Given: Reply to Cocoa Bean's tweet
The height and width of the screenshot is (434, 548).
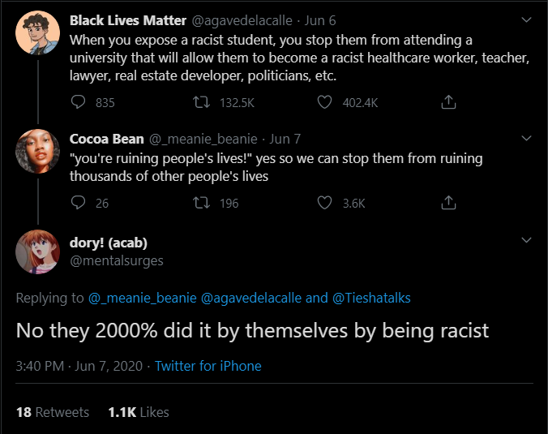Looking at the screenshot, I should (79, 203).
